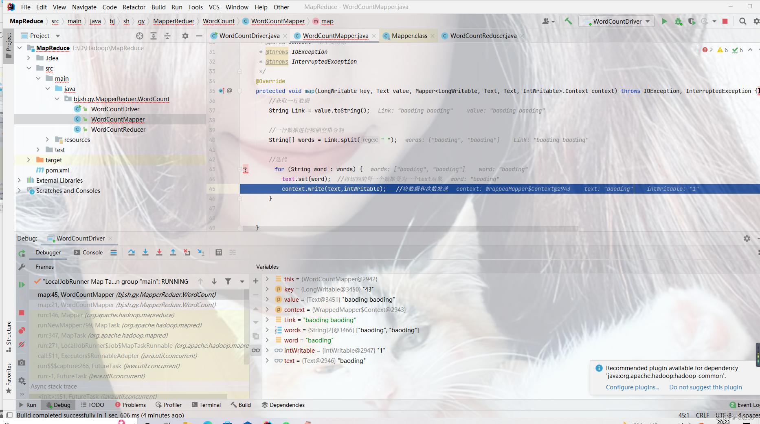Click View Breakpoints red circles icon
Viewport: 760px width, 424px height.
click(22, 330)
